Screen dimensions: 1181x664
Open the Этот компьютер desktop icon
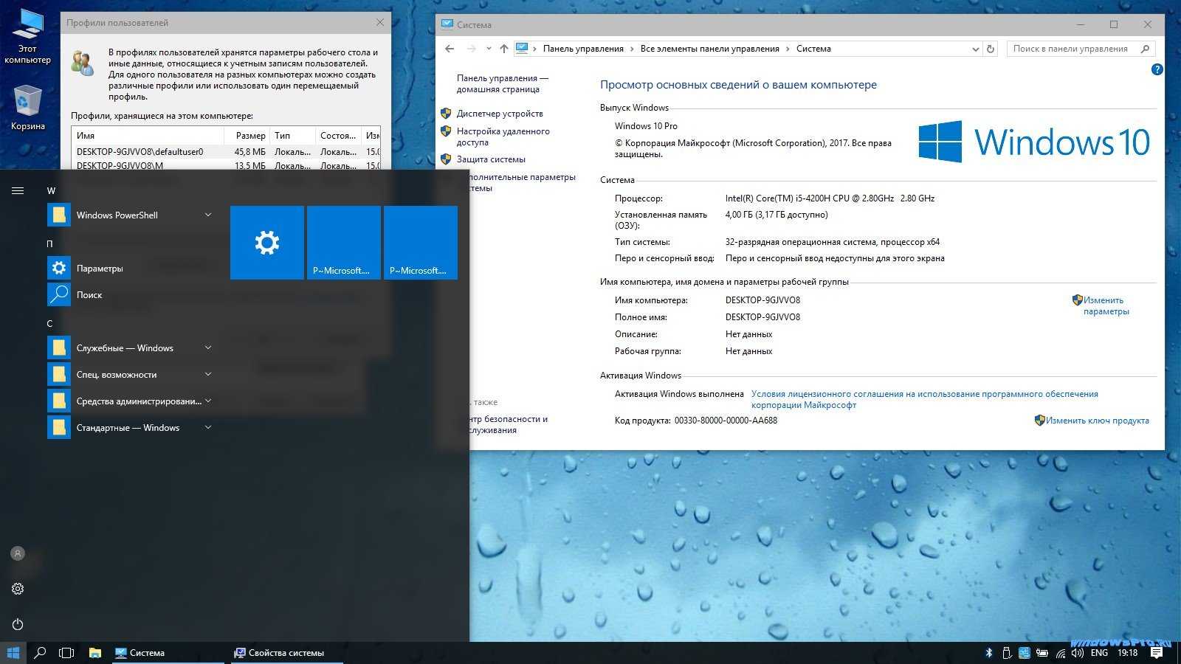coord(27,35)
